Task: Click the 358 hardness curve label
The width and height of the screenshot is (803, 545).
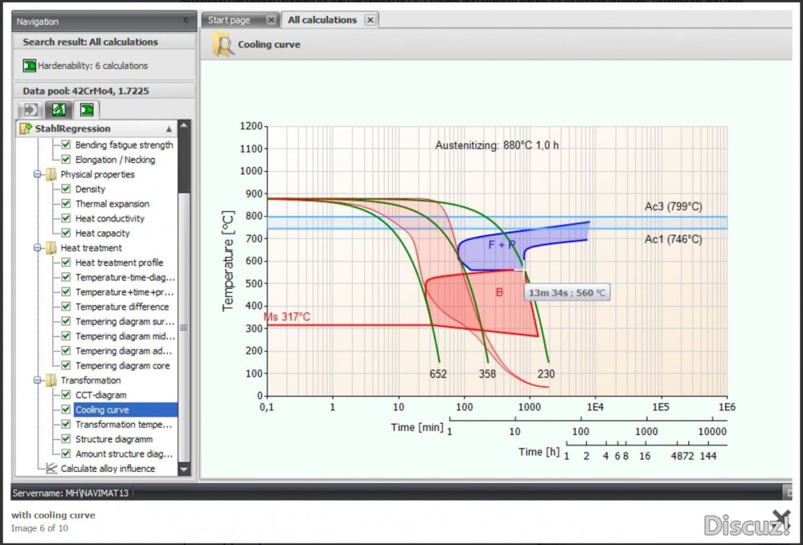Action: [487, 374]
